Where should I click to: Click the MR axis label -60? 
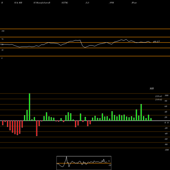tap(166, 139)
